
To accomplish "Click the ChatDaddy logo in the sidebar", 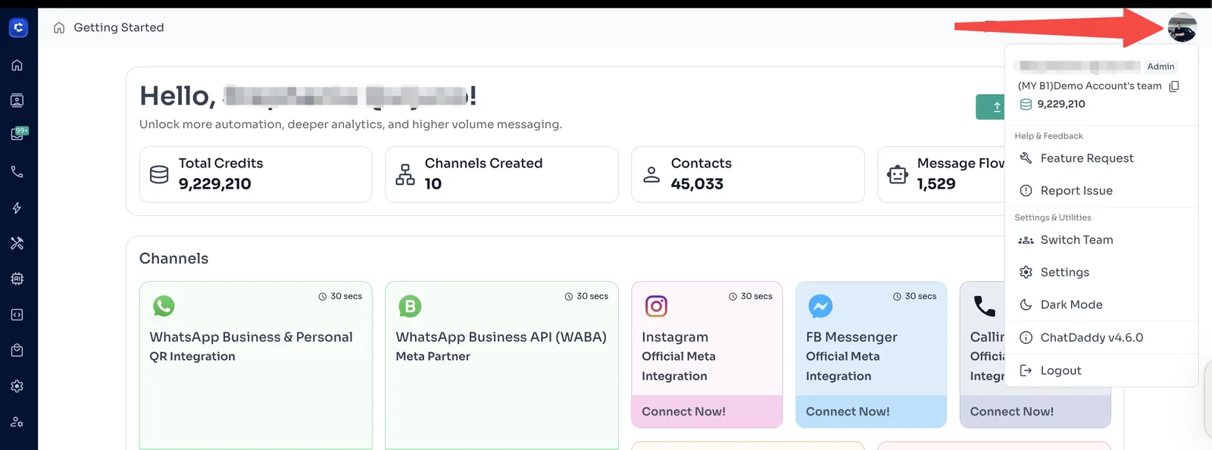I will tap(18, 28).
